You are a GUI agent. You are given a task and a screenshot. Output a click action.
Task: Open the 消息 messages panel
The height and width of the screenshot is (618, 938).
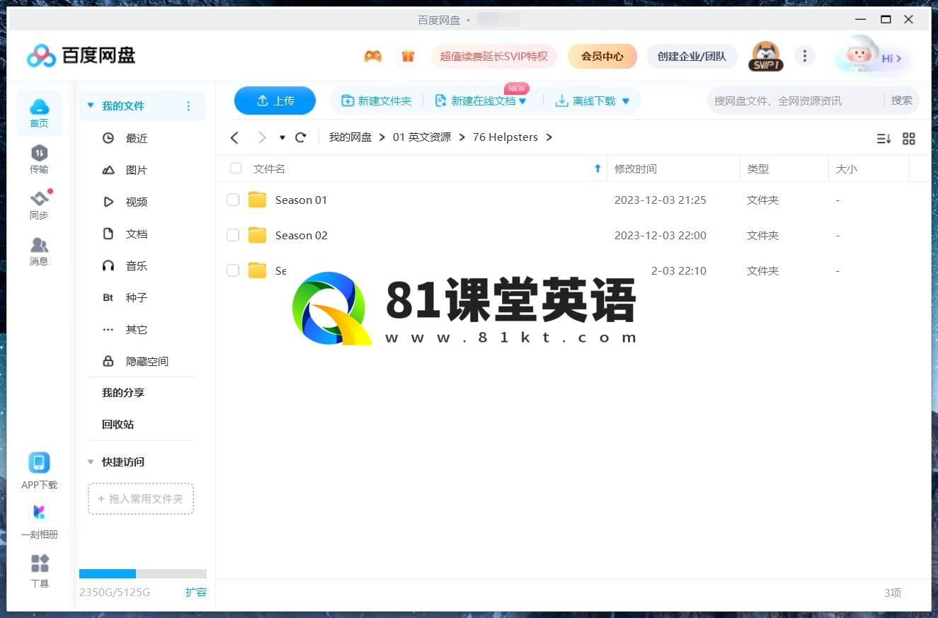[39, 251]
